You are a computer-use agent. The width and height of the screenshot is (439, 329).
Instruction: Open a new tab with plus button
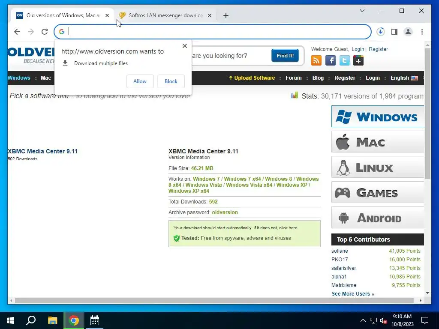coord(226,15)
